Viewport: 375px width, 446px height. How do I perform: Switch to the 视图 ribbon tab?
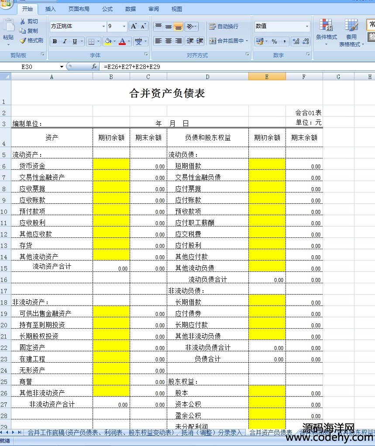176,9
